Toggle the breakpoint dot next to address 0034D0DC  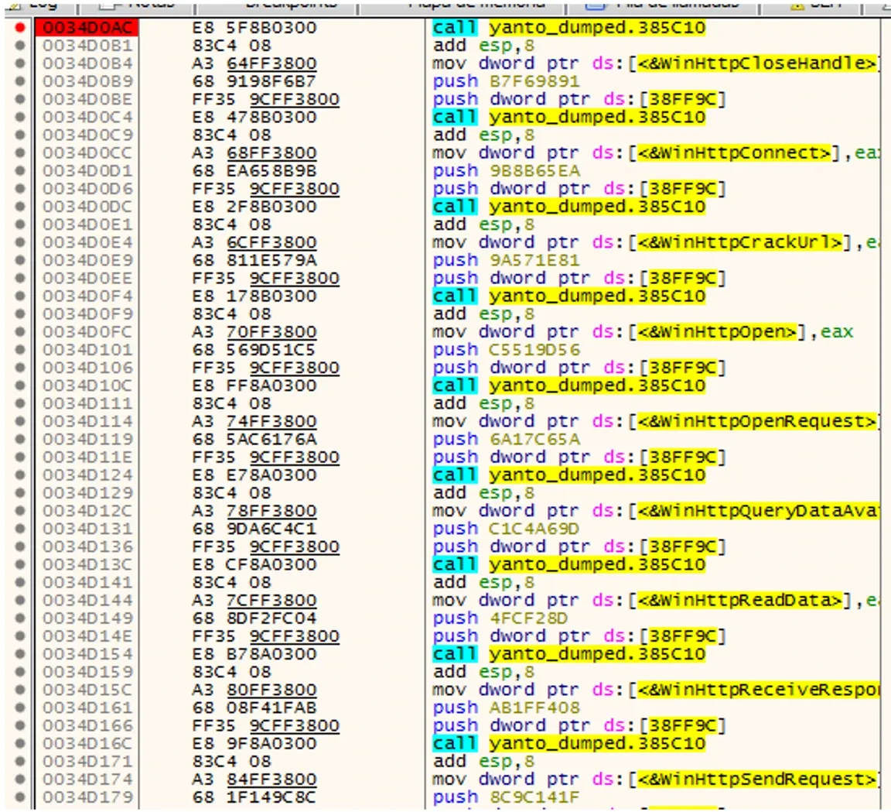20,207
